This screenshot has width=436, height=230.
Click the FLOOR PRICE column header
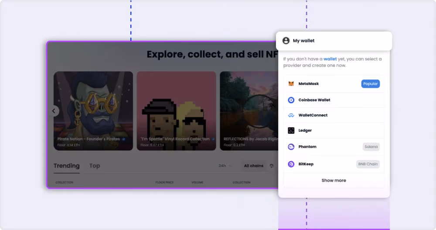(165, 182)
